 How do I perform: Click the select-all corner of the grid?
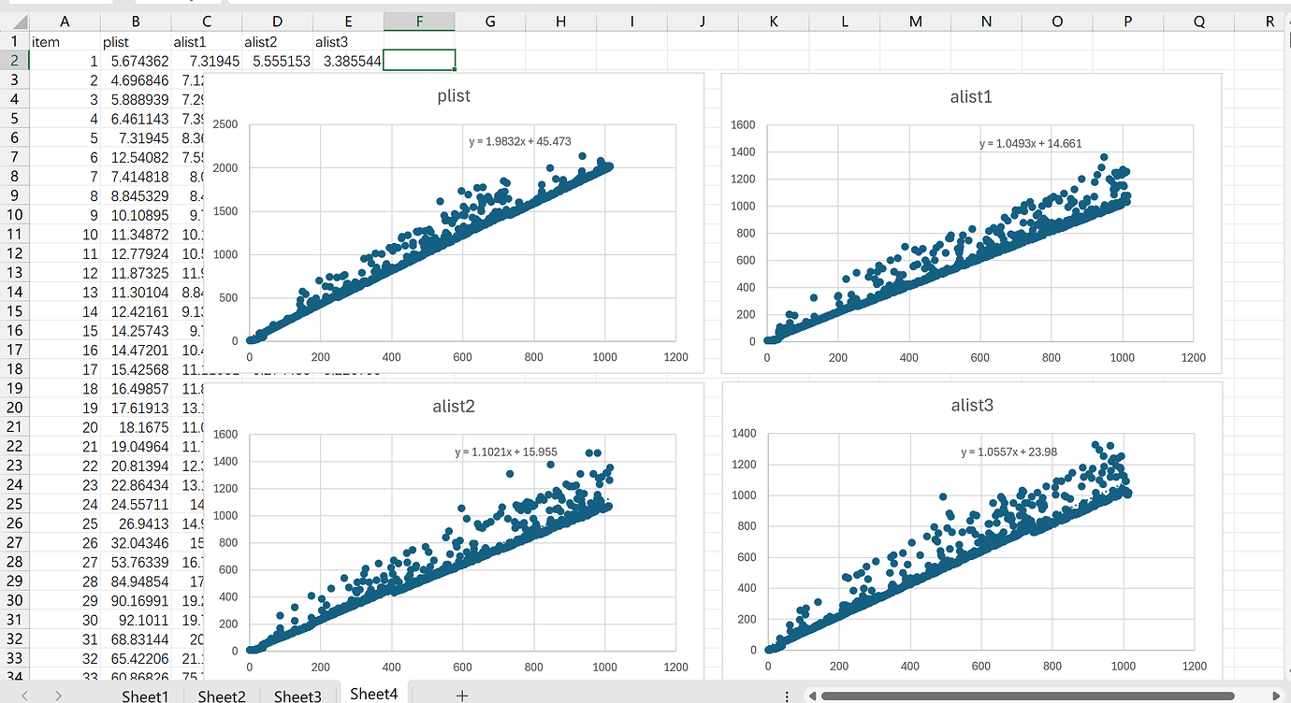point(15,22)
